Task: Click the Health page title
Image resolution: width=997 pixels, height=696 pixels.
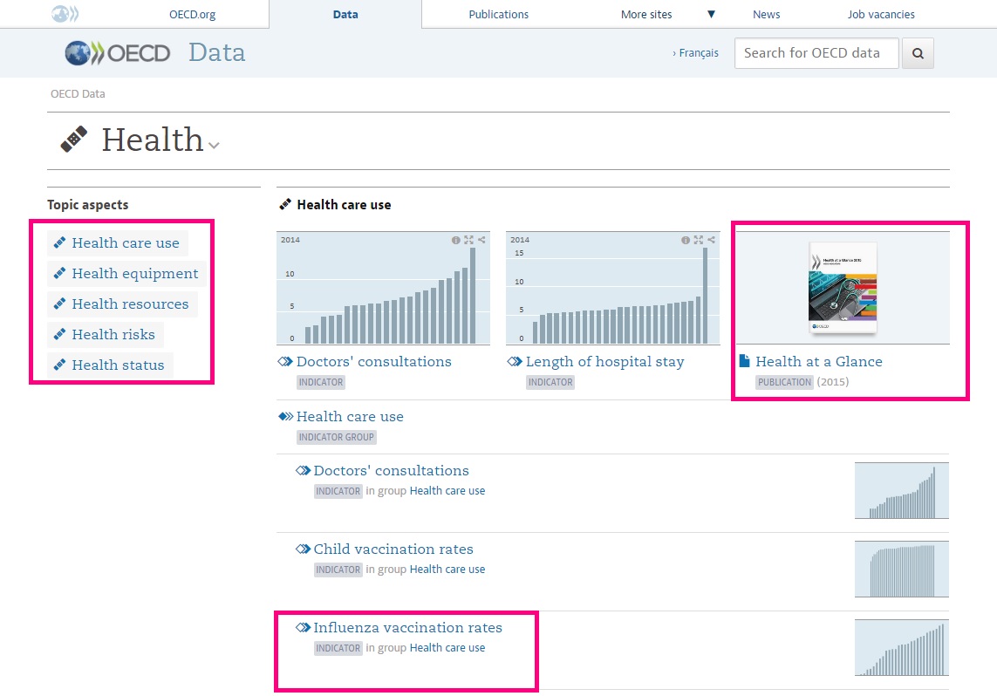Action: click(x=152, y=140)
